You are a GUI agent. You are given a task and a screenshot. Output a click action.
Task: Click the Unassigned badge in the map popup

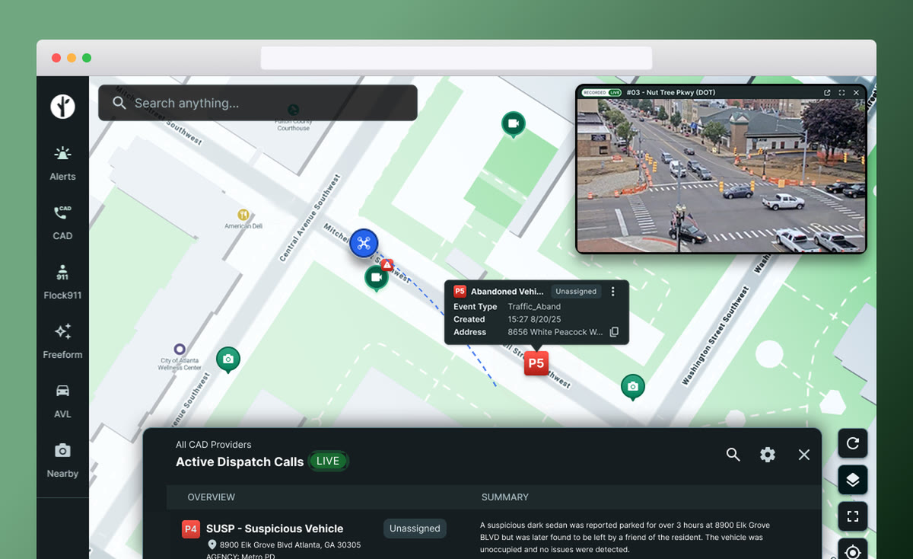(576, 292)
